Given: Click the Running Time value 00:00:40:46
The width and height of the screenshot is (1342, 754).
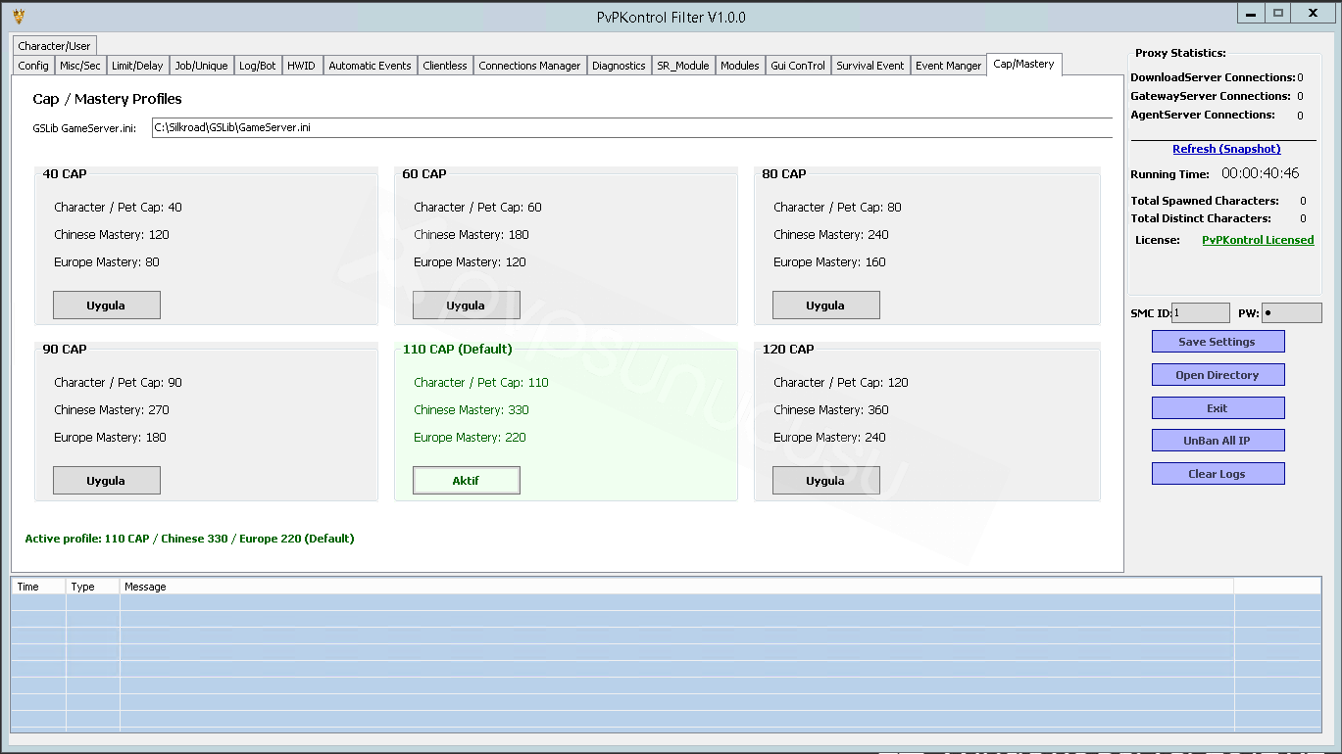Looking at the screenshot, I should click(1260, 173).
